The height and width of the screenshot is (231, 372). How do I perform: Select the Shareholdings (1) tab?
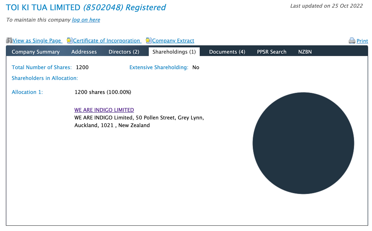click(x=174, y=52)
